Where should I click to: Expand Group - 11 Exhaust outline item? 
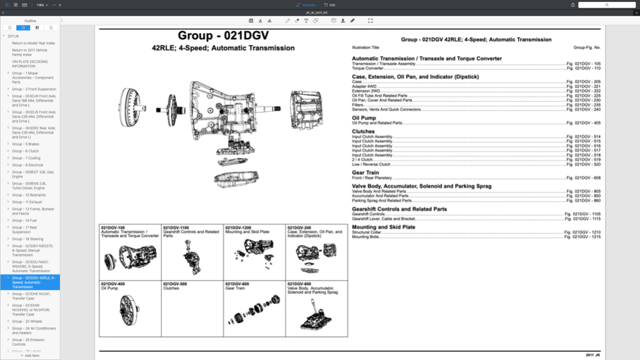pyautogui.click(x=8, y=202)
